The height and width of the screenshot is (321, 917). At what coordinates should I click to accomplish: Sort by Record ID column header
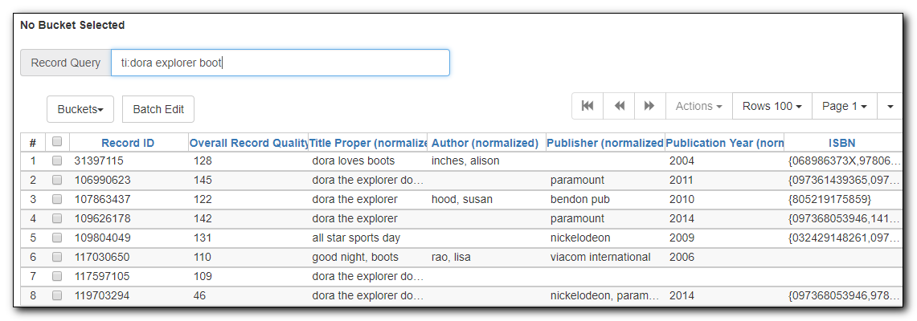[128, 143]
